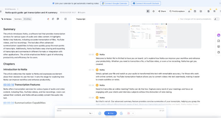
Task: Click the English language label
Action: 82,12
